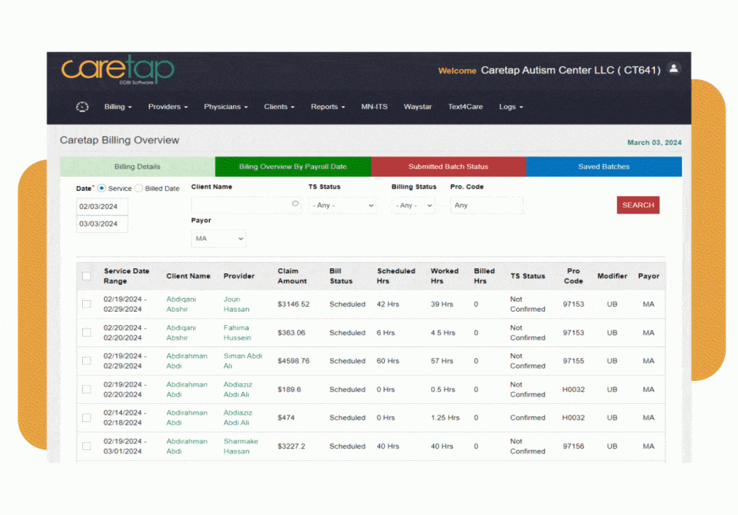Open the Saved Batches tab
738x515 pixels.
coord(603,167)
